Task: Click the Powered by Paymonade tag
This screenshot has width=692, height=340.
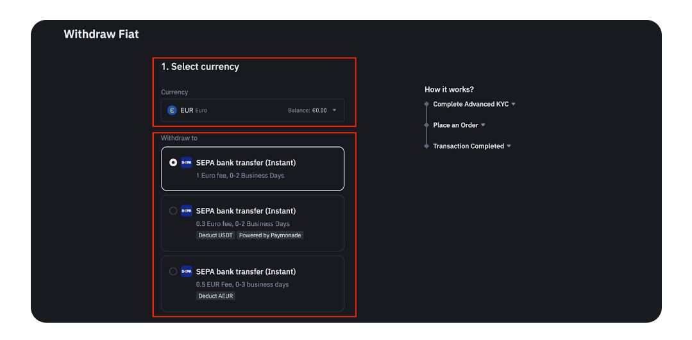Action: 270,235
